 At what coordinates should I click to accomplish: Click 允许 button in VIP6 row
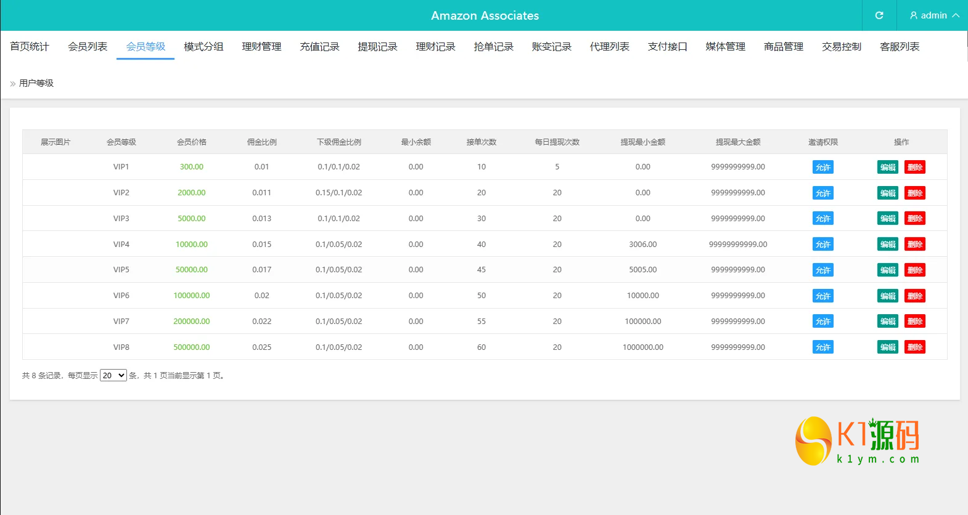coord(823,296)
